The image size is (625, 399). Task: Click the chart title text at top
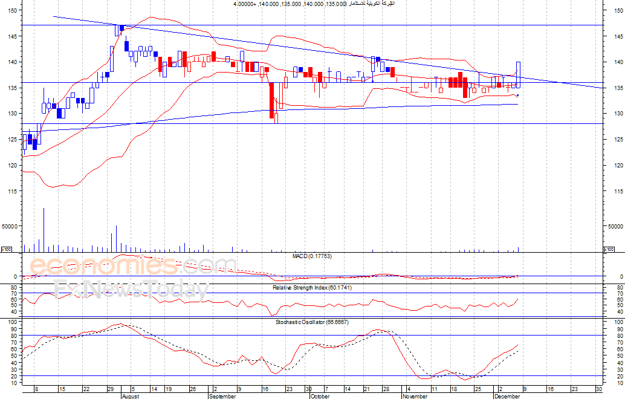[314, 4]
